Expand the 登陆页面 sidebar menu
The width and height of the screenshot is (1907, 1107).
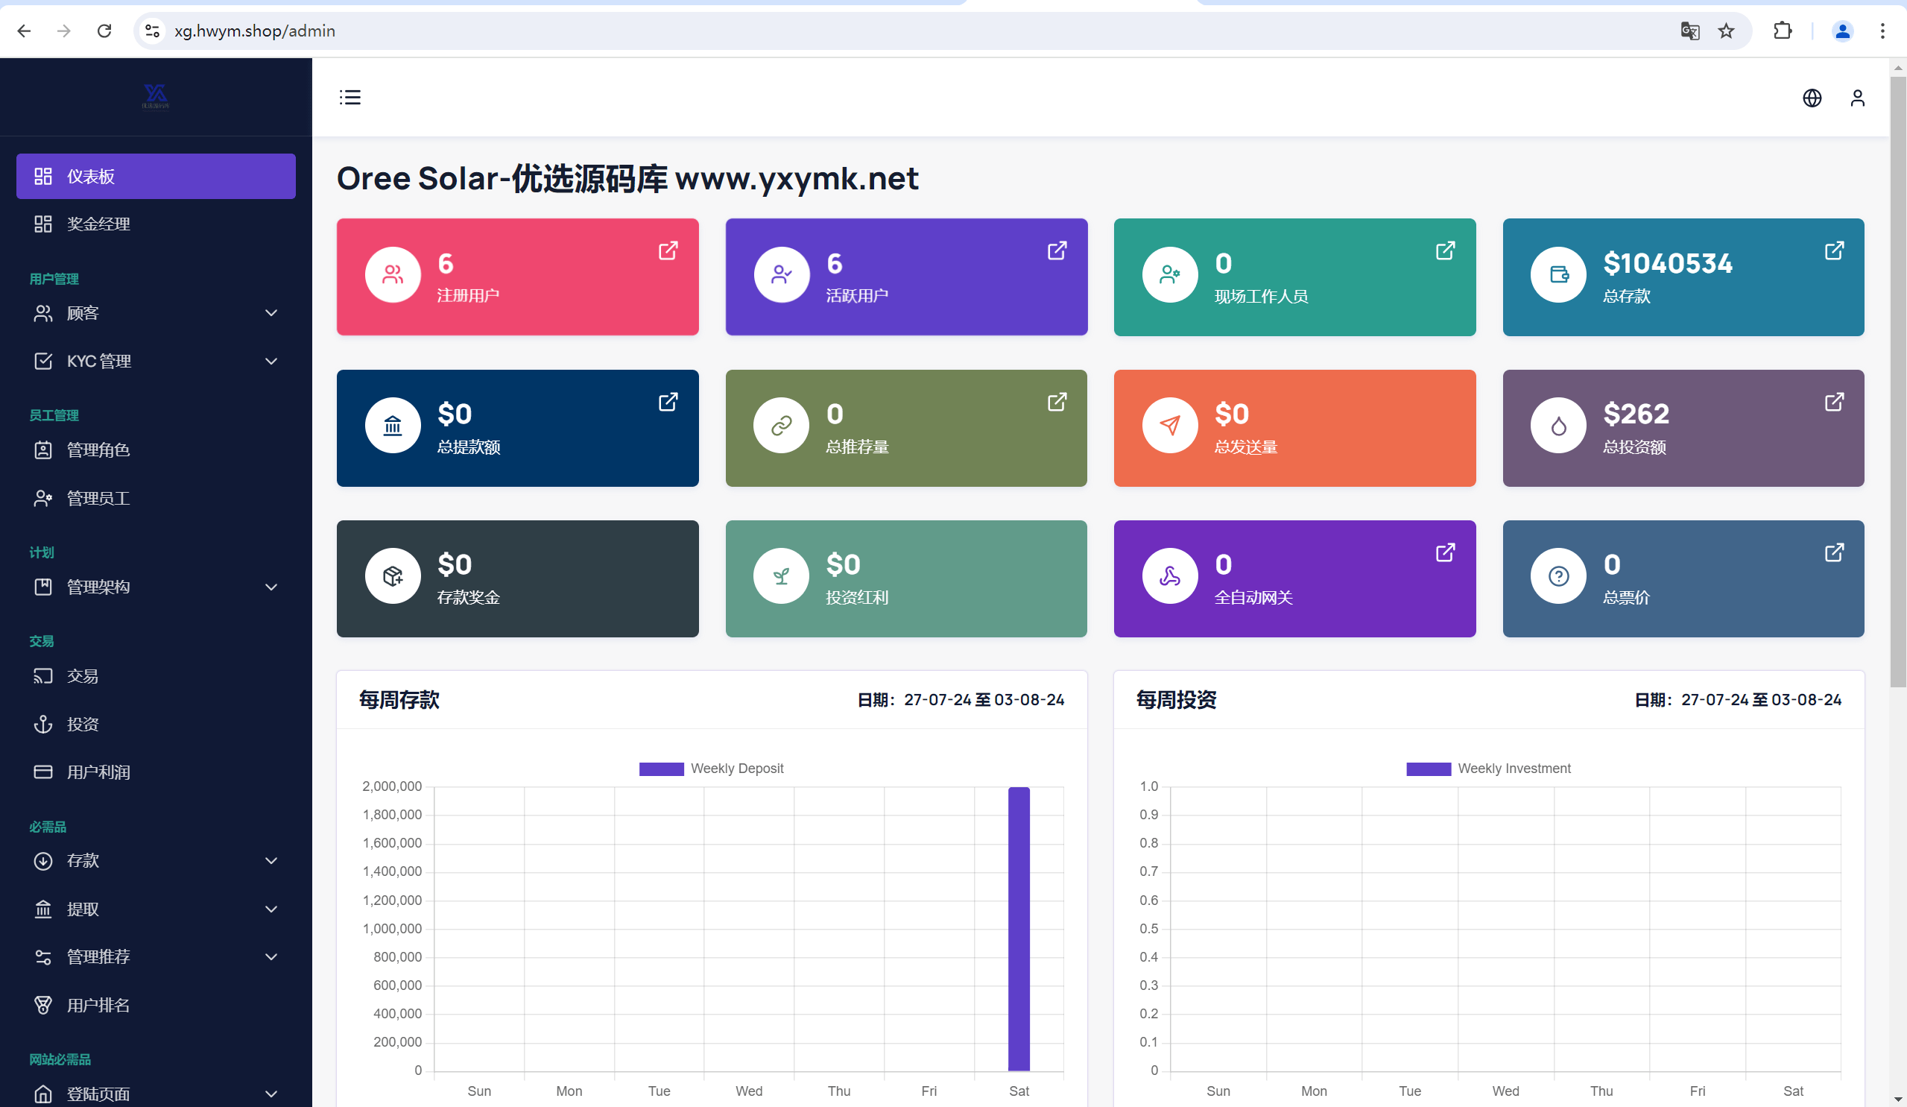156,1094
